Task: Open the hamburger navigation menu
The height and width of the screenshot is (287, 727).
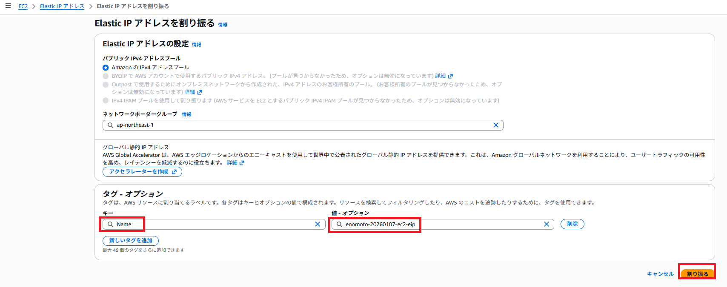Action: [x=8, y=6]
